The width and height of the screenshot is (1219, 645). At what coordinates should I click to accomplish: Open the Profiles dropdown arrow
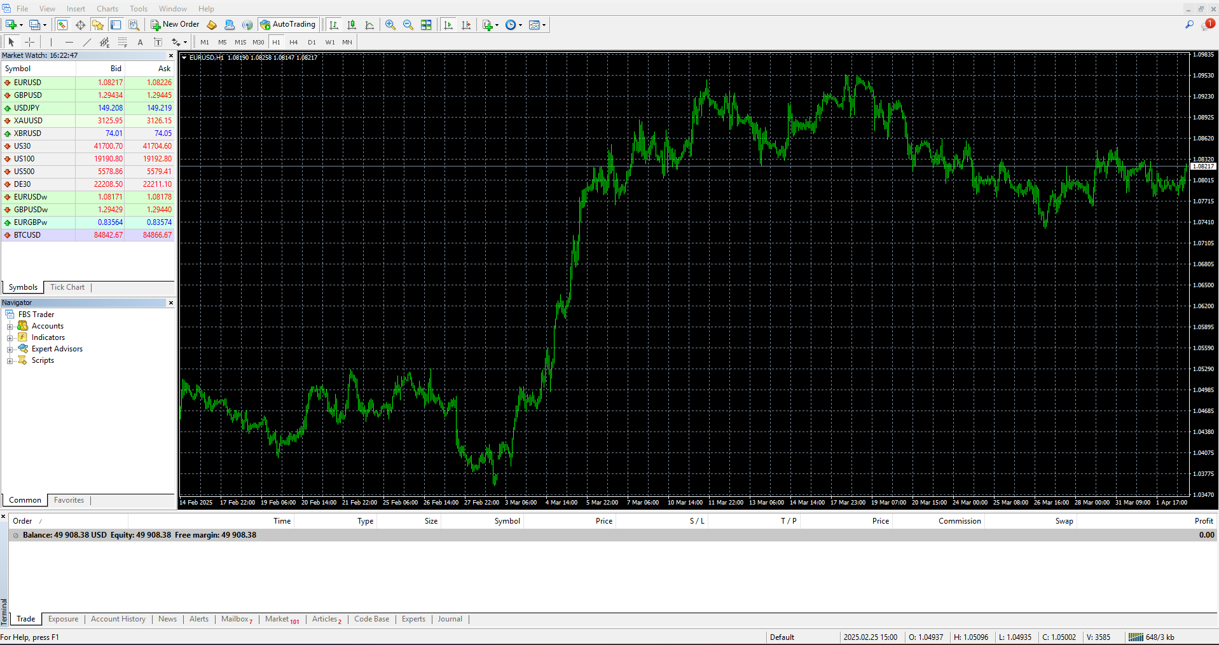45,25
